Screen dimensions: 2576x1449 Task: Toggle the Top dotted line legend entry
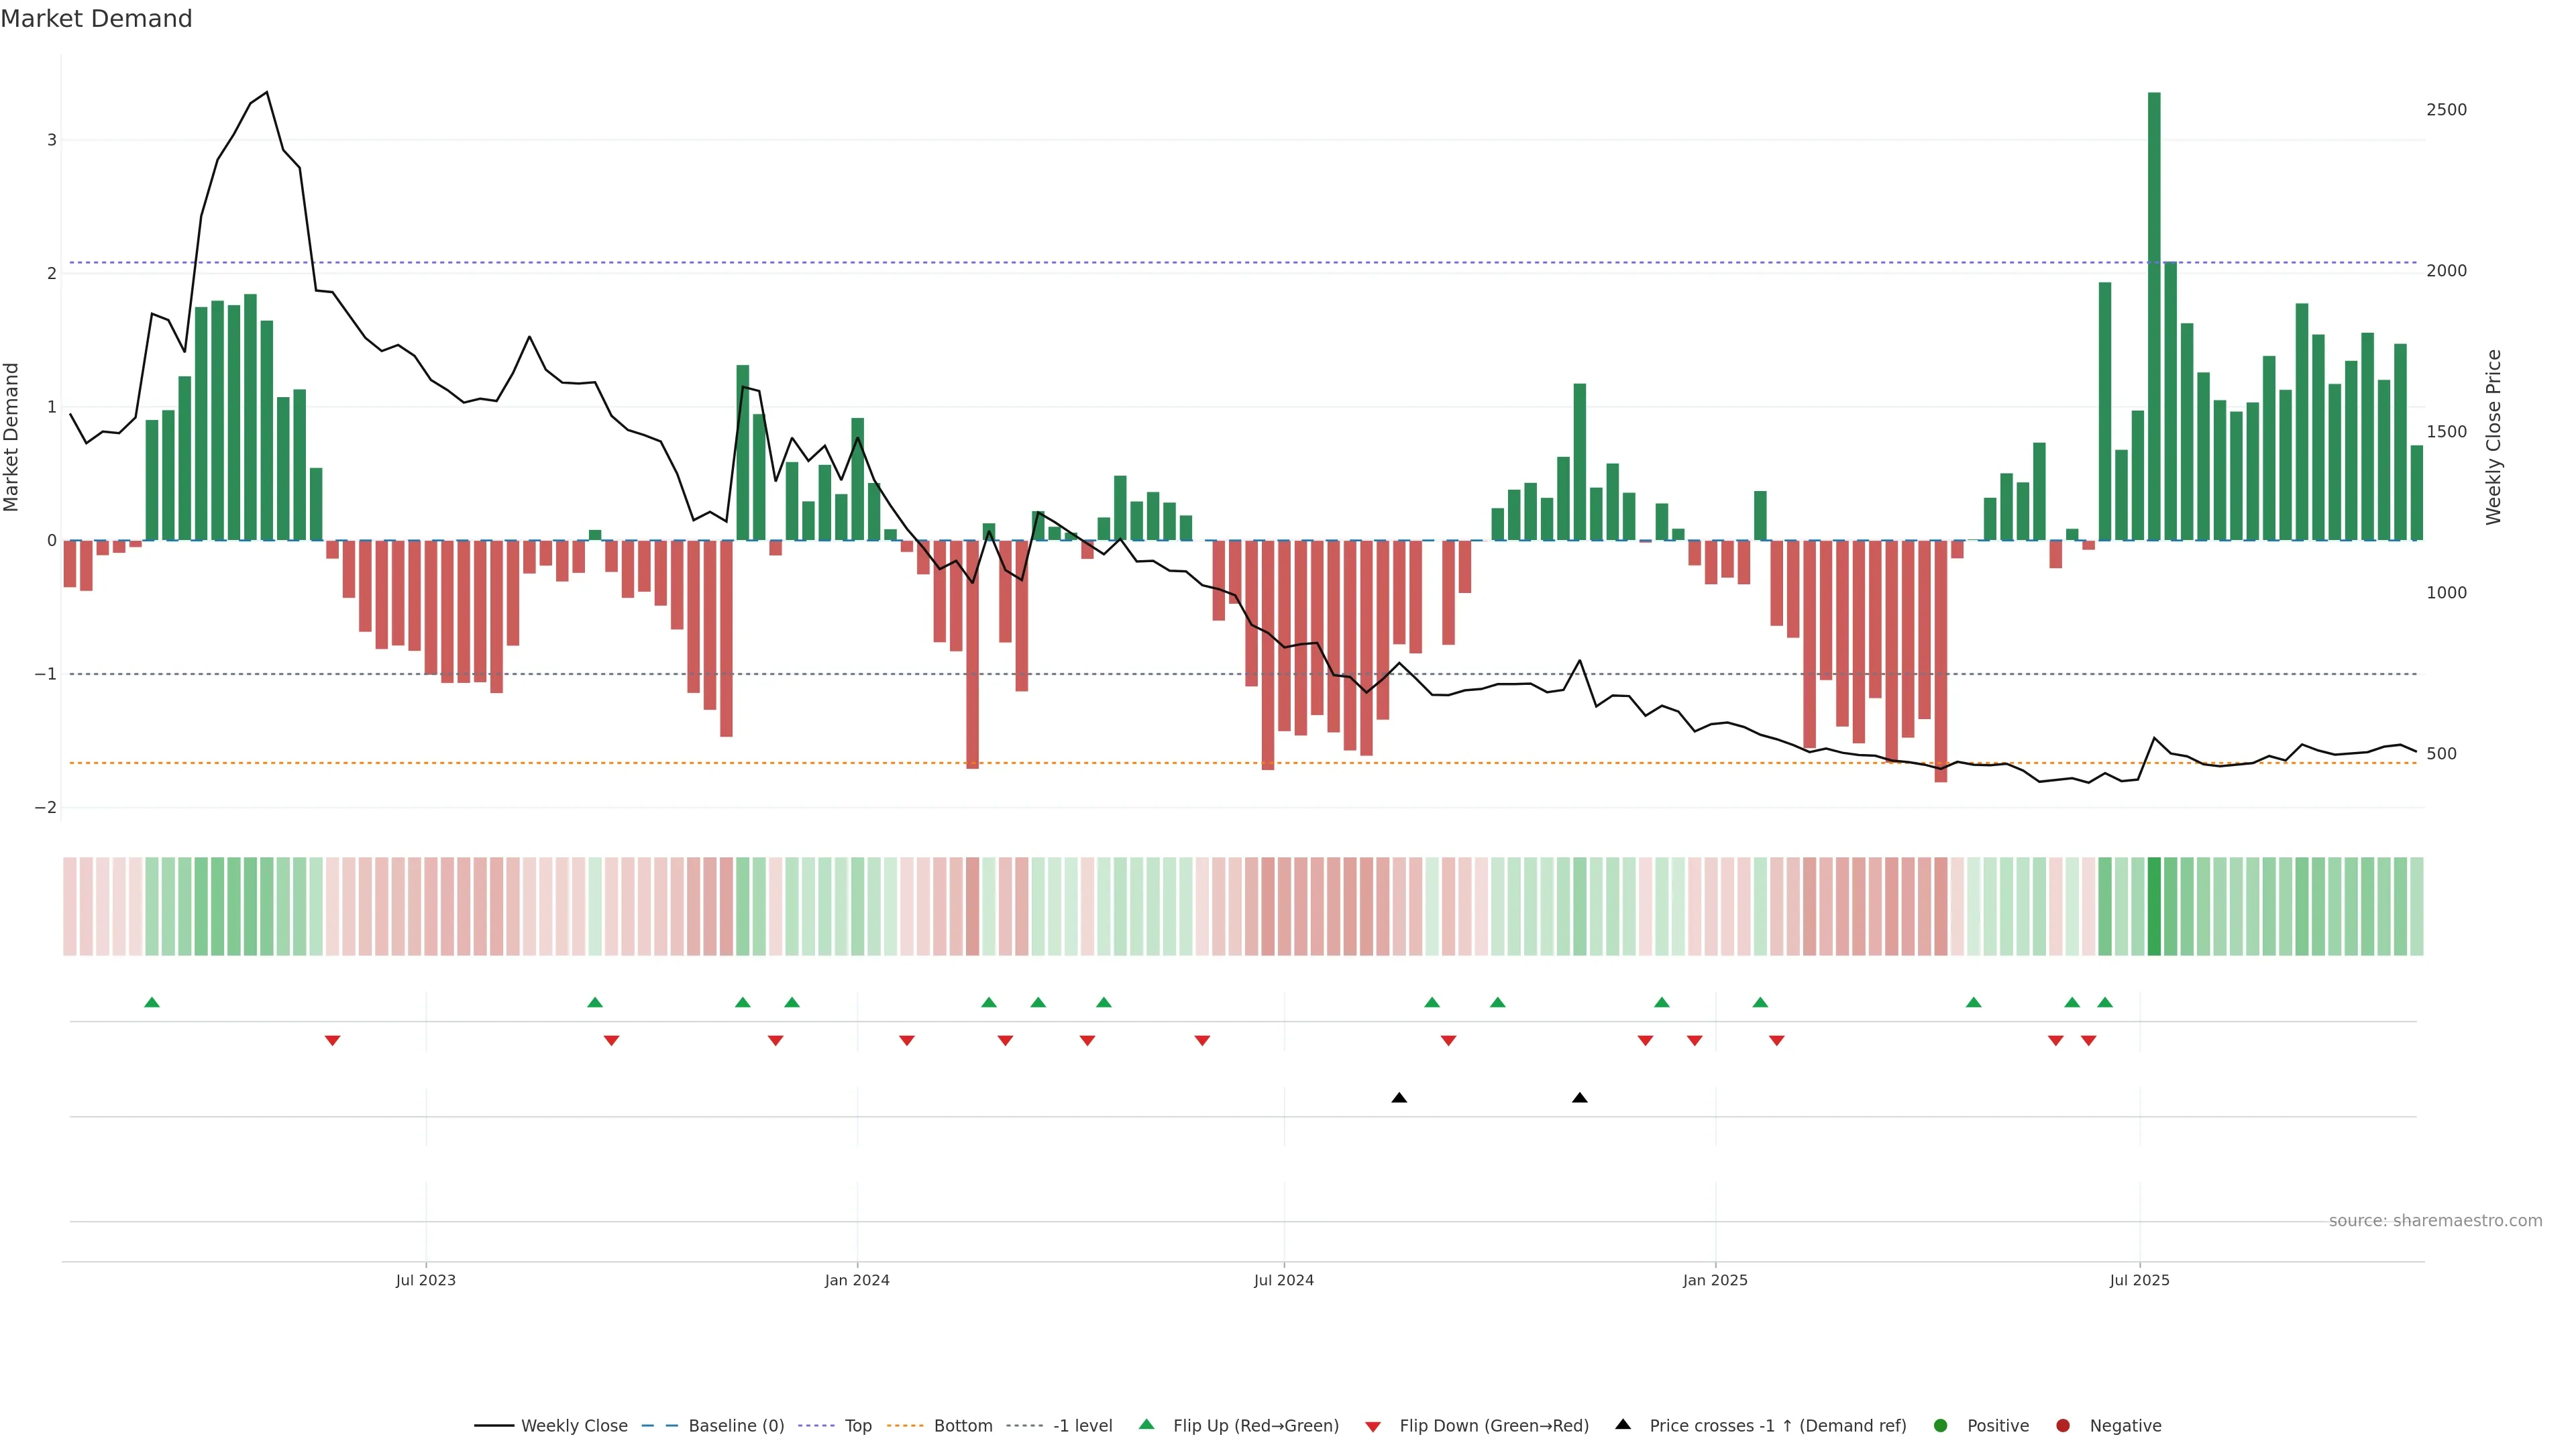857,1426
